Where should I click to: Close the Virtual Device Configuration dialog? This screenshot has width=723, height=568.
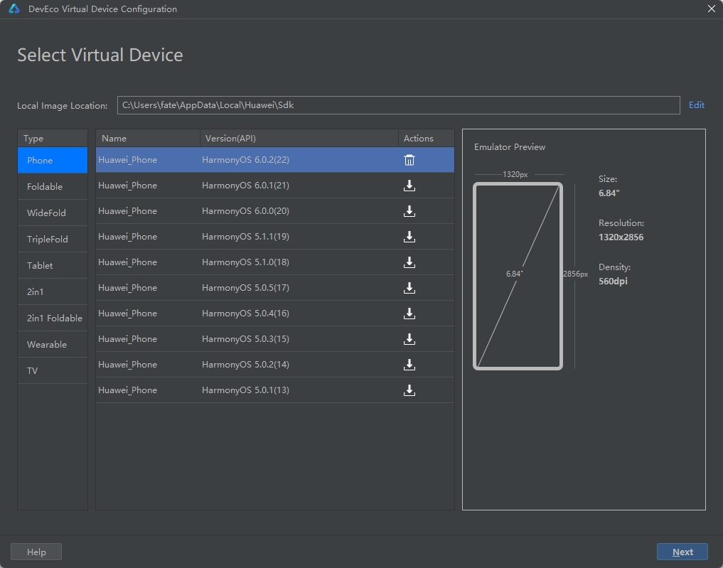click(x=712, y=9)
